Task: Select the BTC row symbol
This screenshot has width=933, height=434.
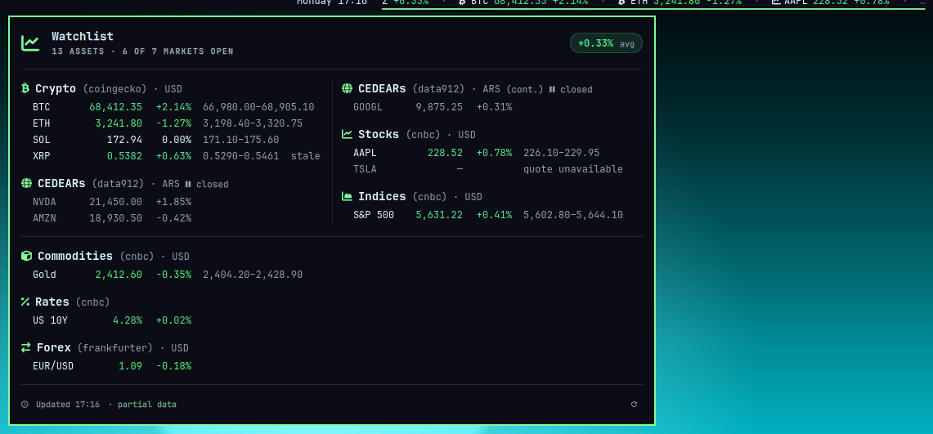Action: tap(42, 108)
